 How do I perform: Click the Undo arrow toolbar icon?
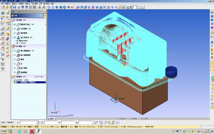[x=22, y=7]
